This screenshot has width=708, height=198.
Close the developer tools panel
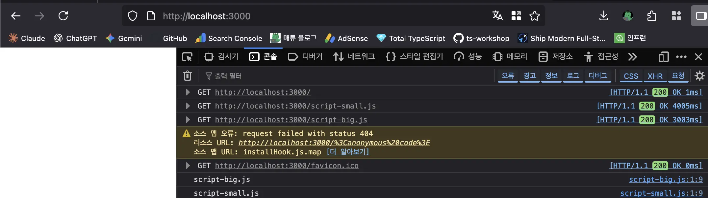tap(698, 57)
